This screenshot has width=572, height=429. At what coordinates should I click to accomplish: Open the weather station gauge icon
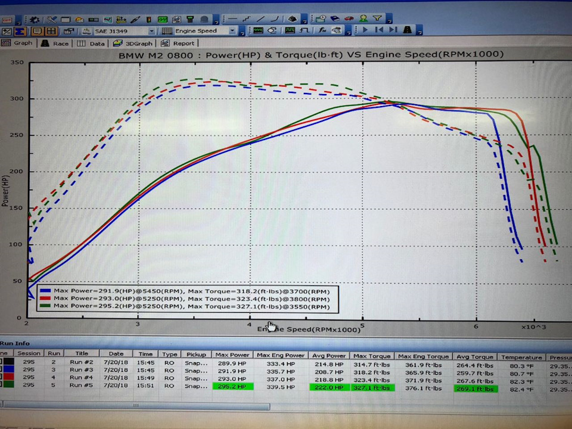[79, 20]
